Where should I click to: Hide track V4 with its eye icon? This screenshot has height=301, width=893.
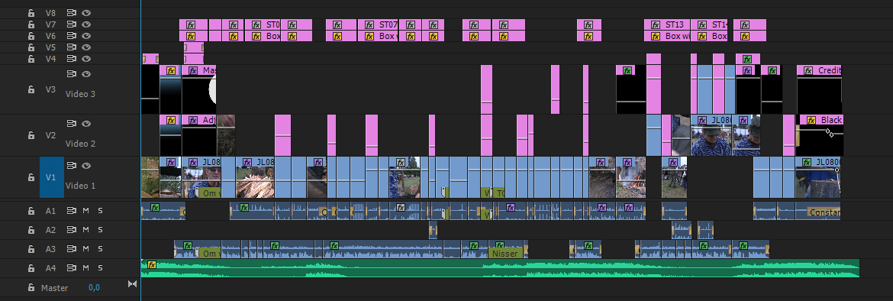[86, 59]
